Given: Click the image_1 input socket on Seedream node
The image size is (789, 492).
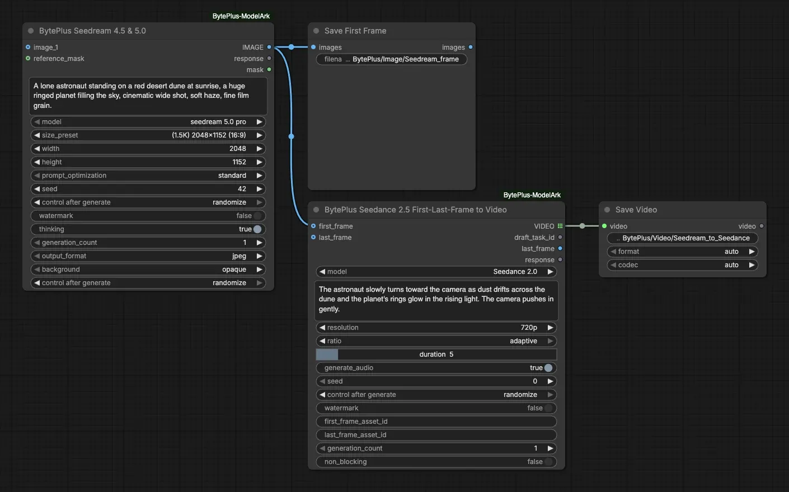Looking at the screenshot, I should 28,48.
